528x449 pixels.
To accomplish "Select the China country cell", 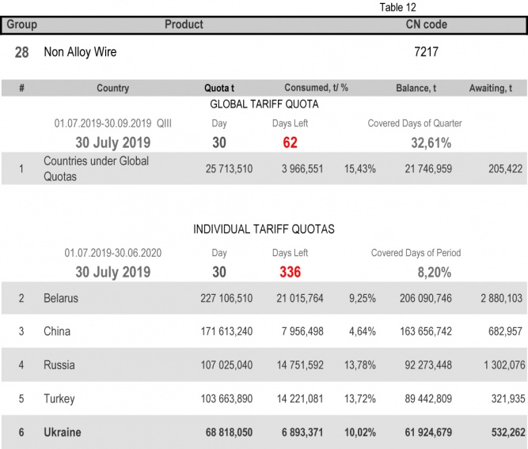I will [57, 331].
